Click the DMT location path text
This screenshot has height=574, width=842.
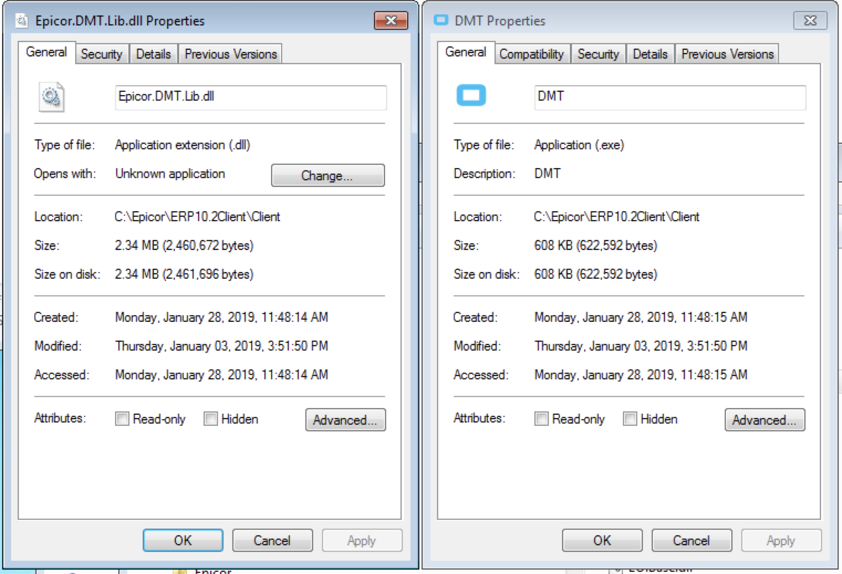pos(617,217)
